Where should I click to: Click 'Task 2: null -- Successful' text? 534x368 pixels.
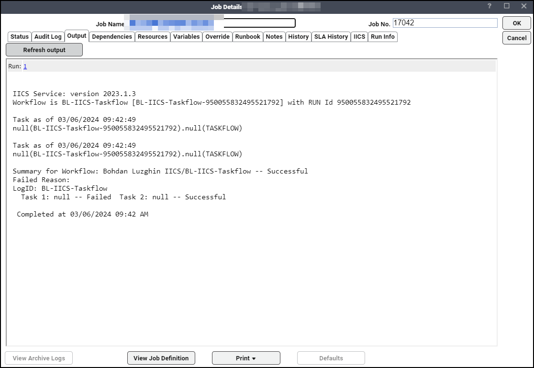pos(173,197)
